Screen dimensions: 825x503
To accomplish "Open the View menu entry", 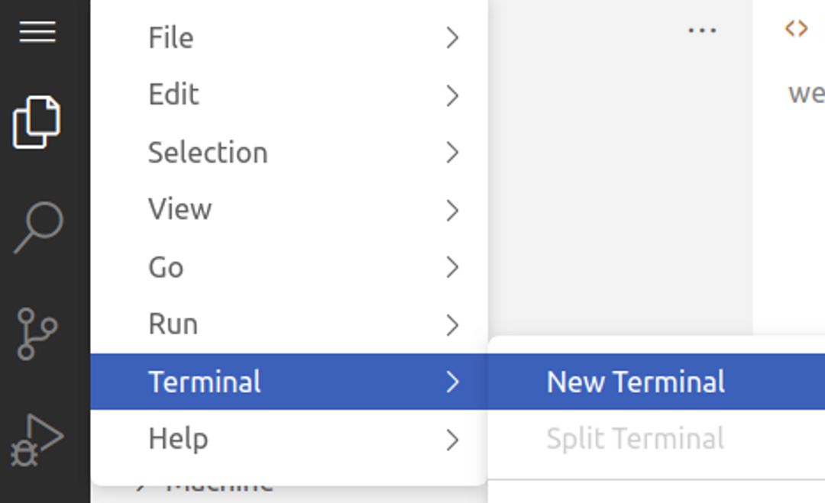I will (180, 209).
